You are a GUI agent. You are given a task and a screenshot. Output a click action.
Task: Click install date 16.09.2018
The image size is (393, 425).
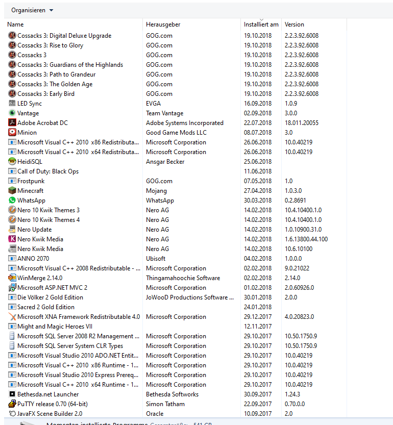pyautogui.click(x=258, y=103)
